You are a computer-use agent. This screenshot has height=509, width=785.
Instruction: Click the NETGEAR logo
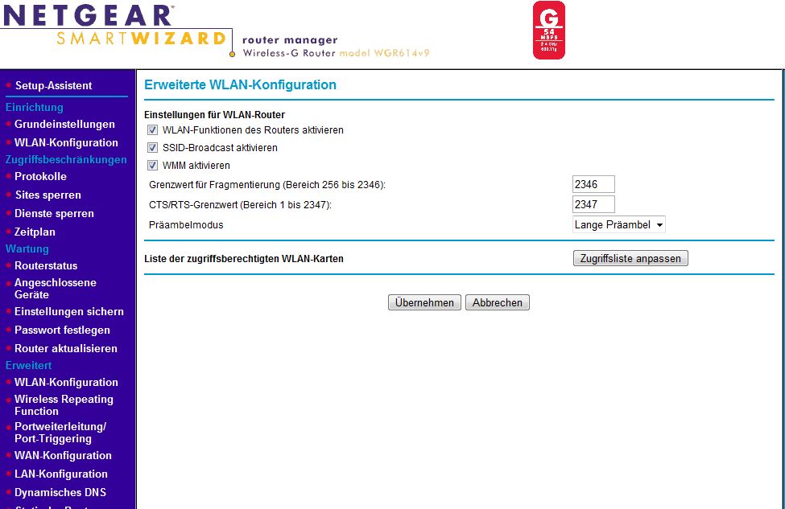(x=88, y=15)
